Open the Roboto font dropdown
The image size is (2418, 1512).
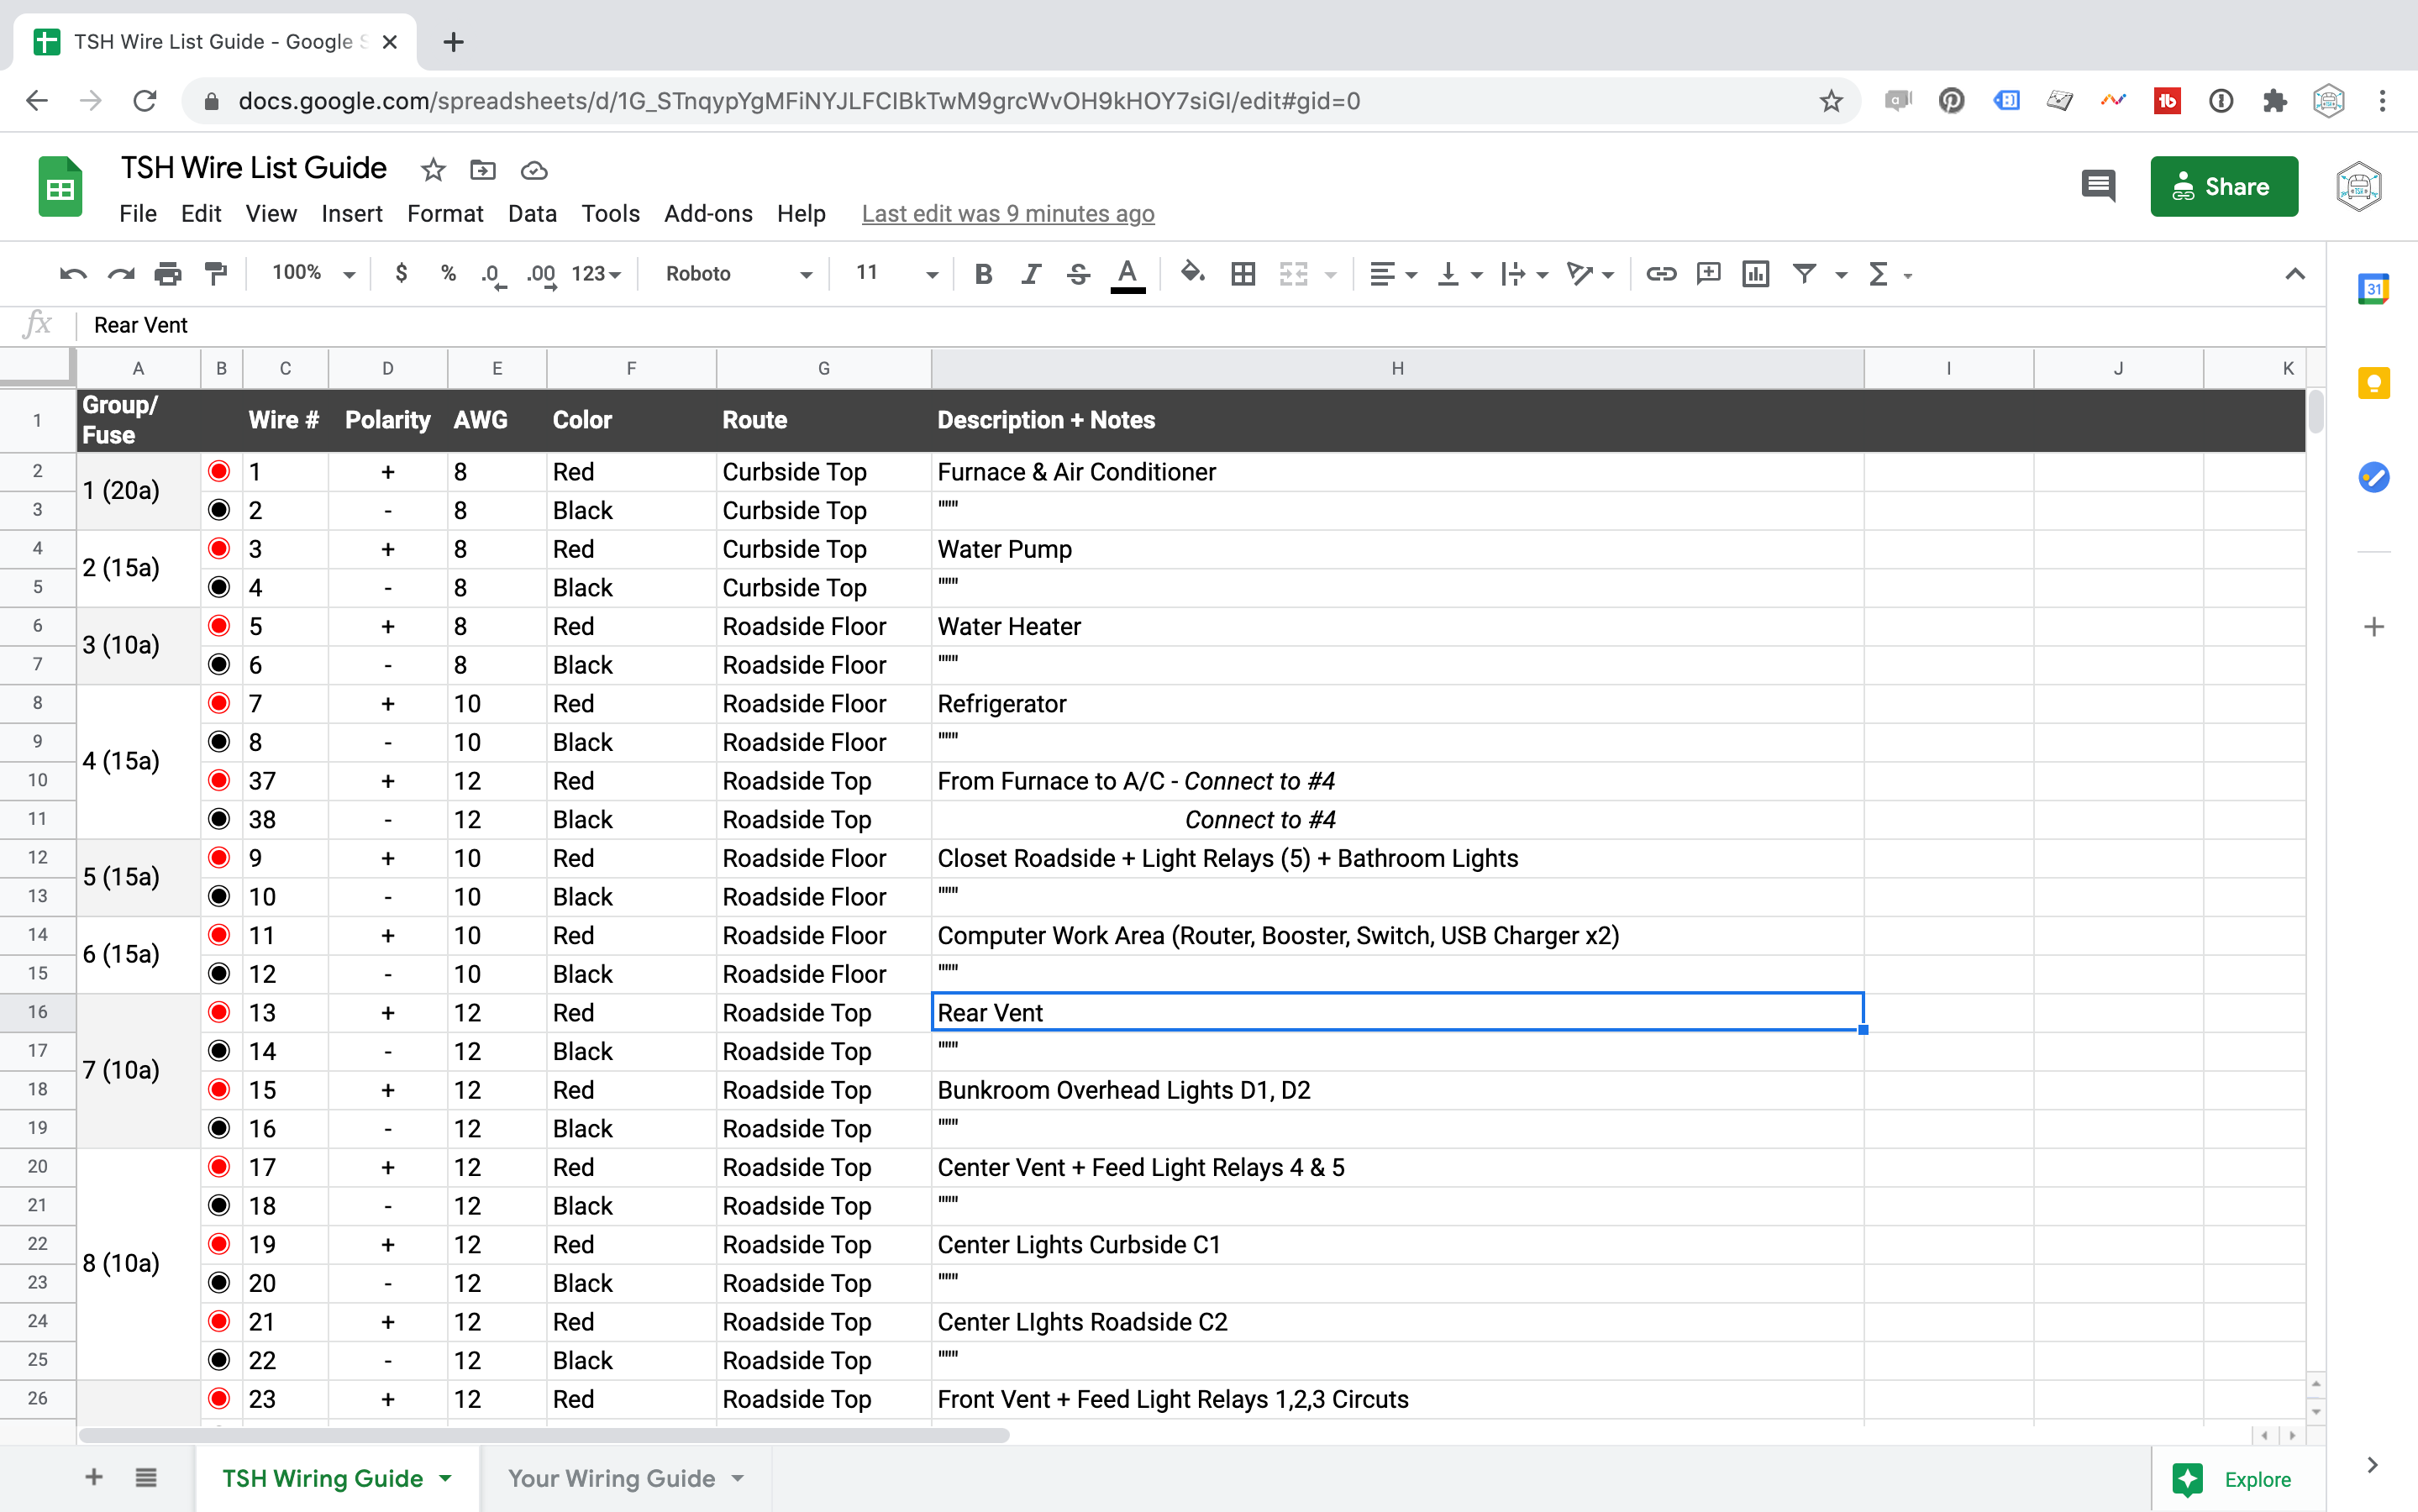(738, 273)
